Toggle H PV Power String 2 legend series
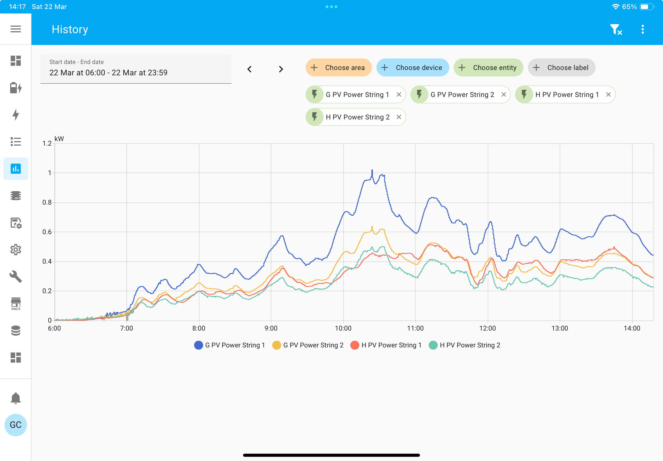 click(464, 345)
